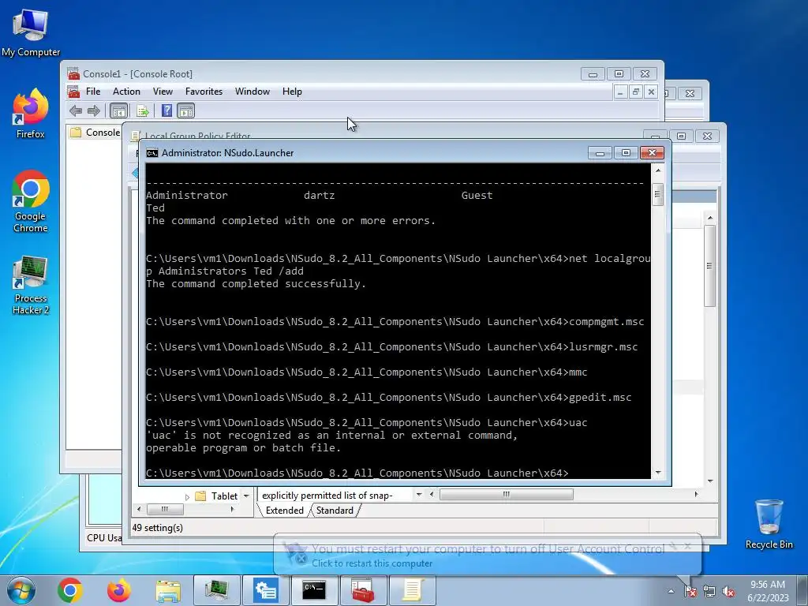Click the NSudo console scrollbar down arrow
808x606 pixels.
(x=657, y=473)
